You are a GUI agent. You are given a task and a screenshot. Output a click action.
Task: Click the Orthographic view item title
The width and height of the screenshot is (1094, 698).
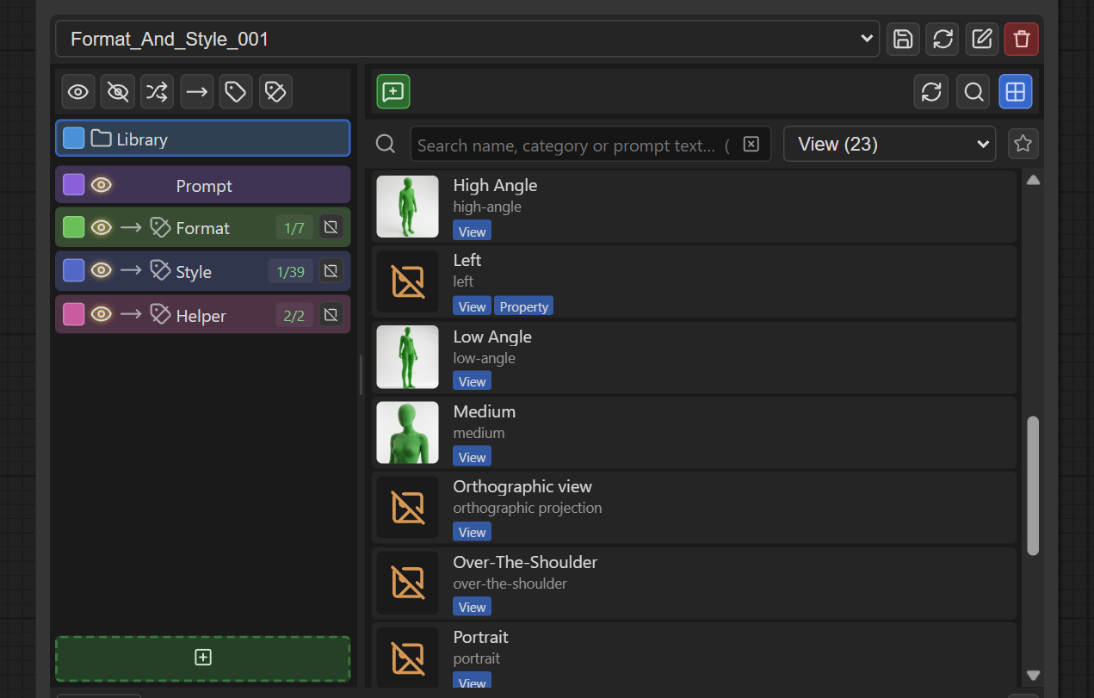pos(522,486)
